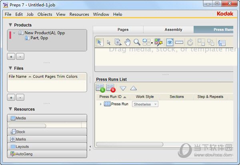Click the Press Runs List horizontal scrollbar
The height and width of the screenshot is (165, 240).
click(130, 144)
